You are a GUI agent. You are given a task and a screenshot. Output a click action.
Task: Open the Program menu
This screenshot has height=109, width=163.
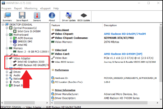(6, 8)
